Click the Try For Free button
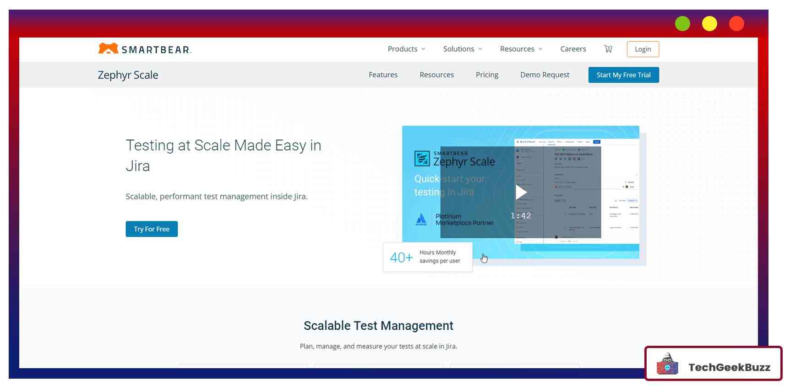Screen dimensions: 790x386 coord(152,229)
